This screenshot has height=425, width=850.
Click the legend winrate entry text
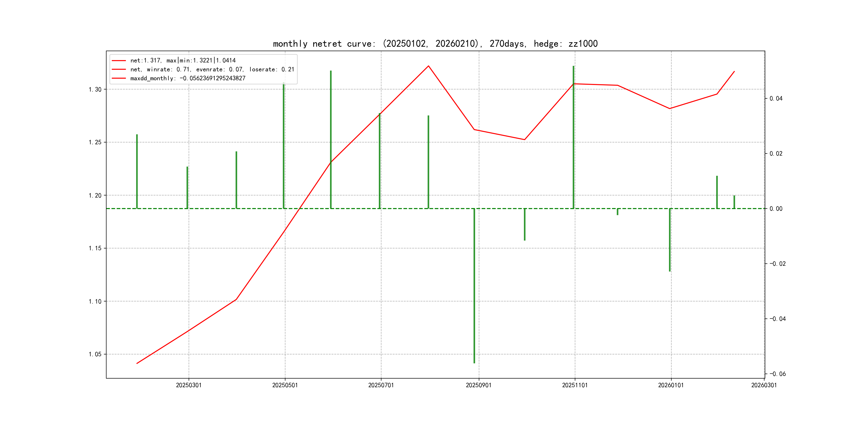pyautogui.click(x=212, y=69)
